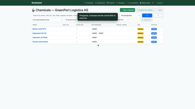The image size is (195, 109).
Task: Open the language flag selector
Action: pyautogui.click(x=154, y=3)
